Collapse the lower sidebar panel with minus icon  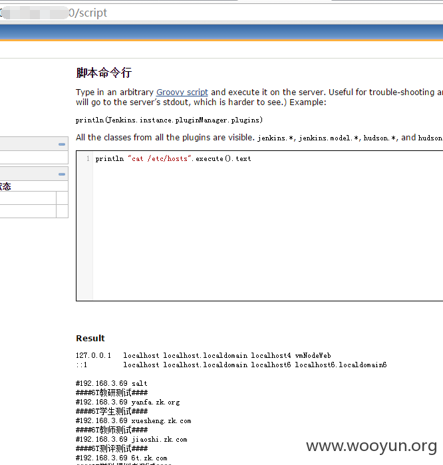click(62, 174)
